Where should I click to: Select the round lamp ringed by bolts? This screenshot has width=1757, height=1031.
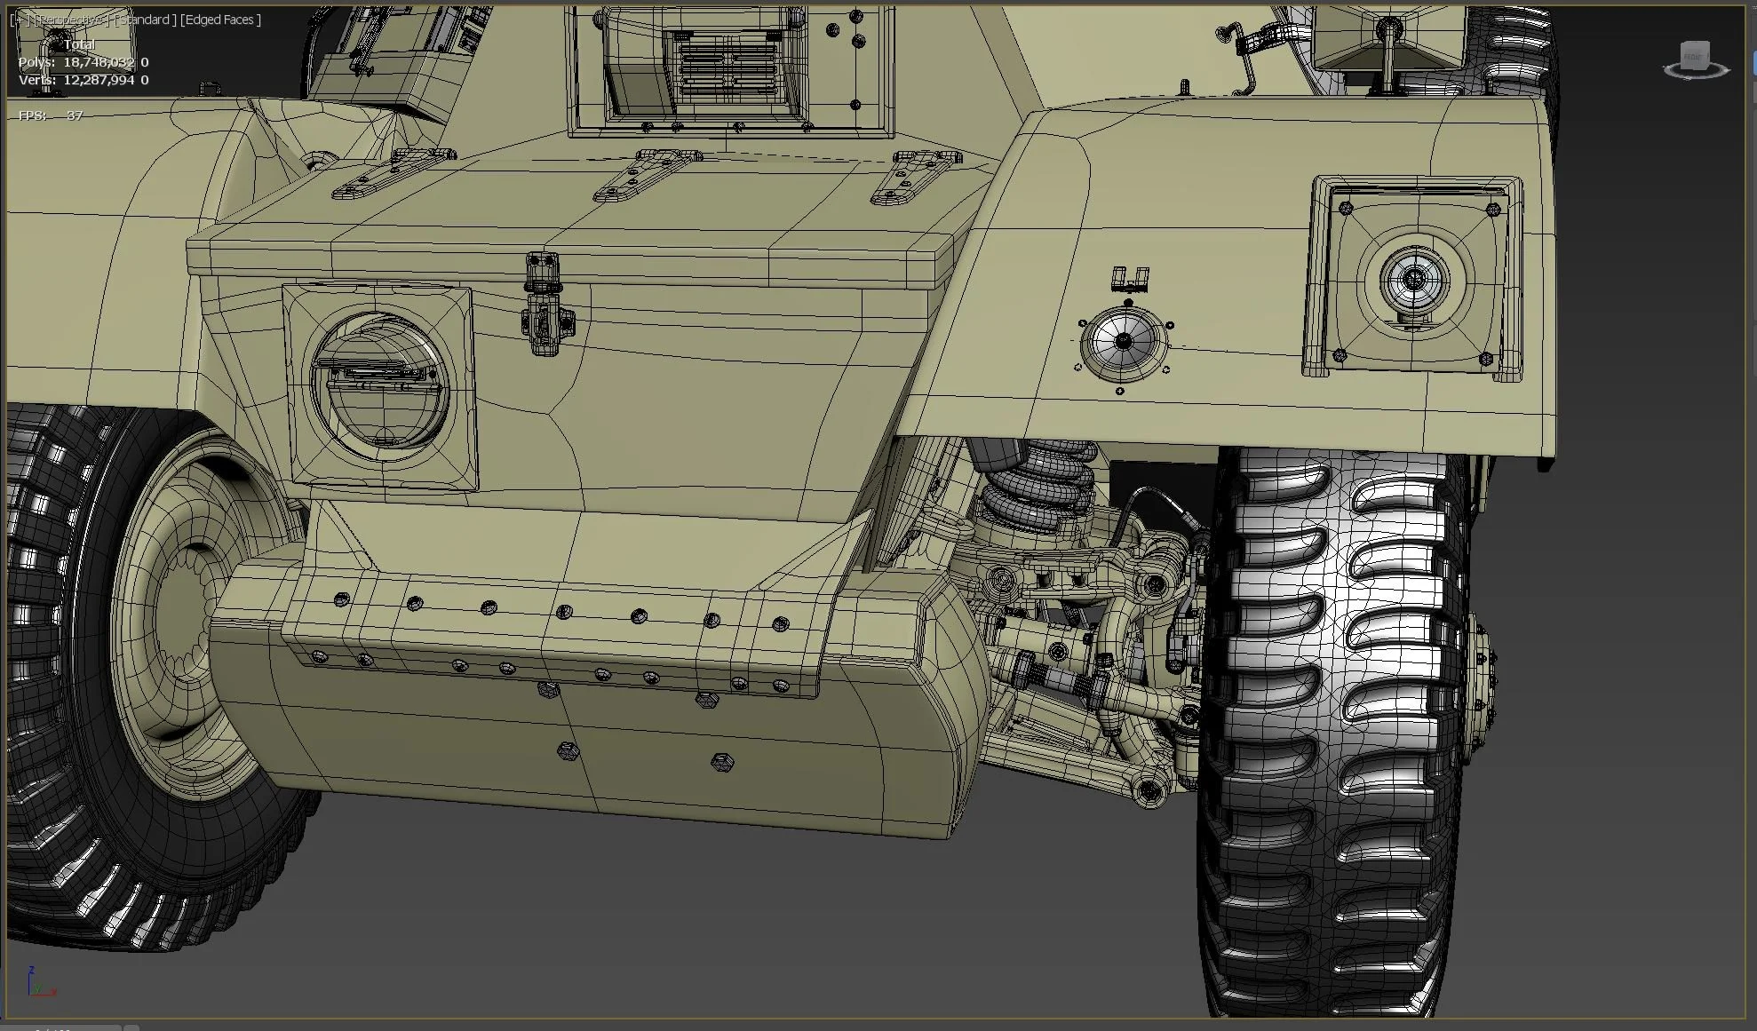tap(1123, 343)
